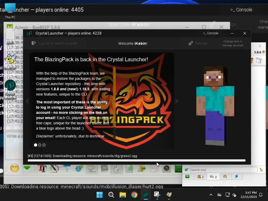This screenshot has height=201, width=268.
Task: Open Settings label in the launcher
Action: coord(201,43)
